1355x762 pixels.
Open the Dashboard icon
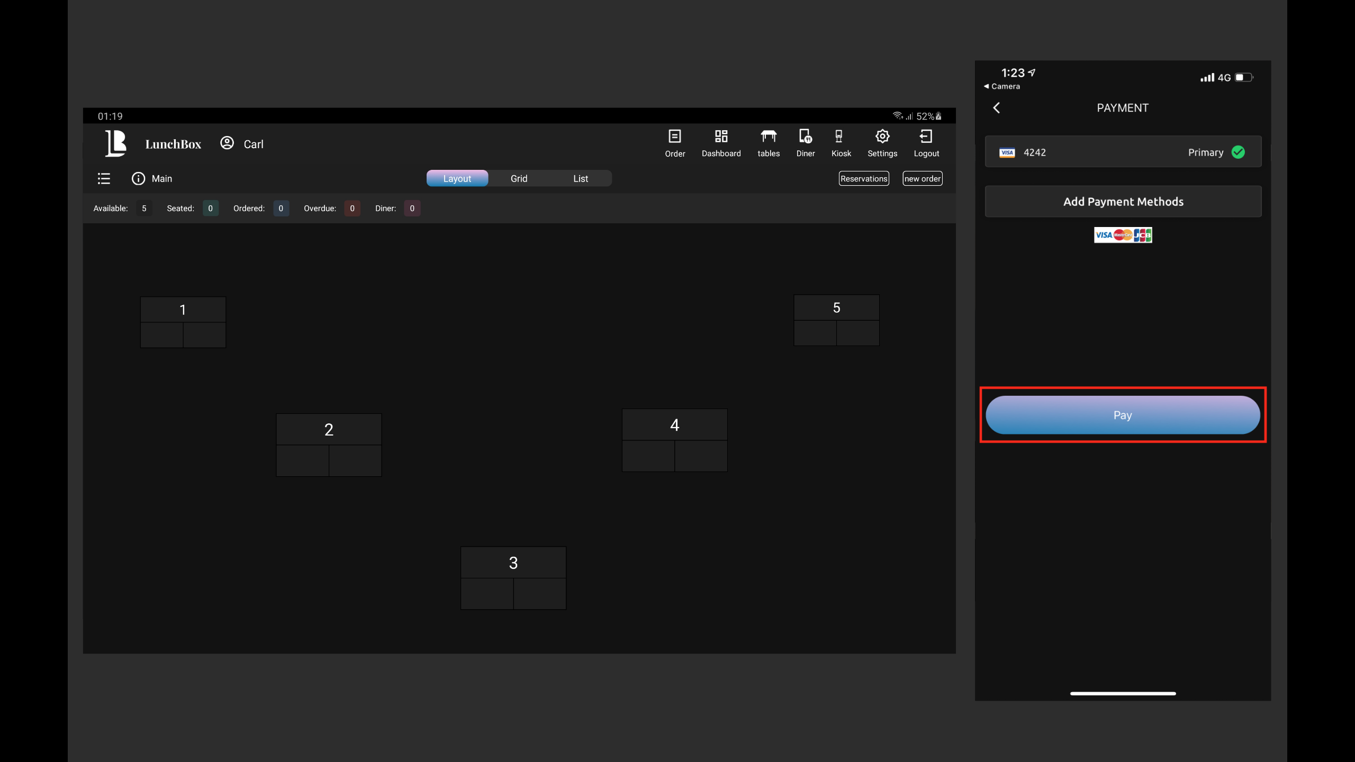point(721,137)
